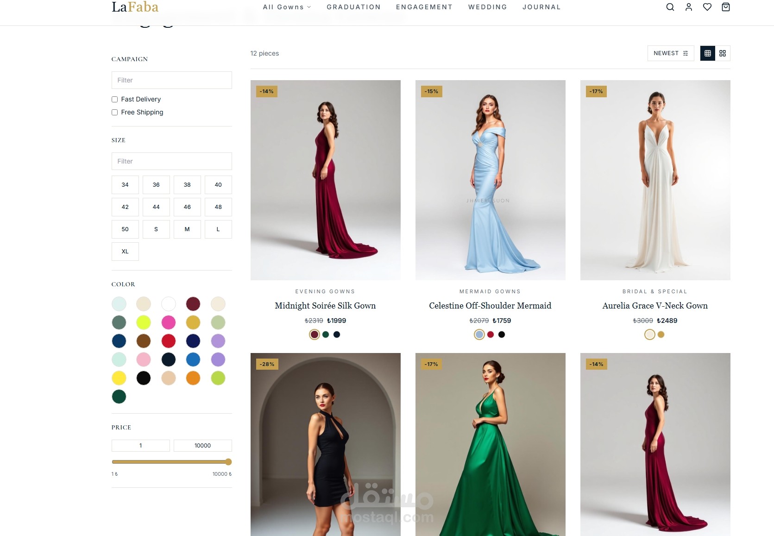This screenshot has height=536, width=774.
Task: Choose green variant of Midnight Soirée gown
Action: [x=326, y=334]
